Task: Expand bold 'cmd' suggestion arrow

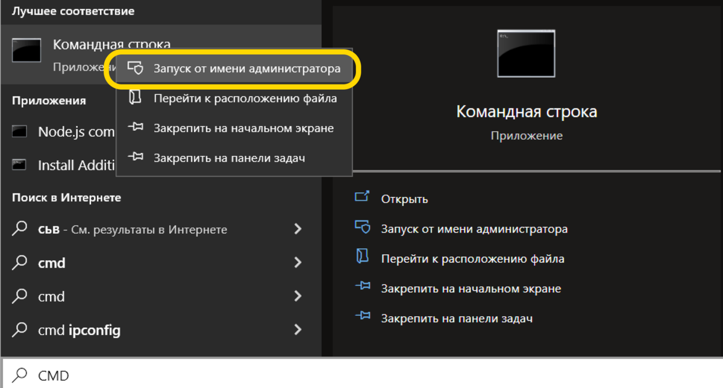Action: [x=298, y=262]
